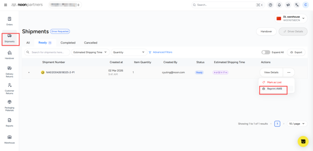Go to pagination page 1
The height and width of the screenshot is (151, 313).
pyautogui.click(x=277, y=124)
